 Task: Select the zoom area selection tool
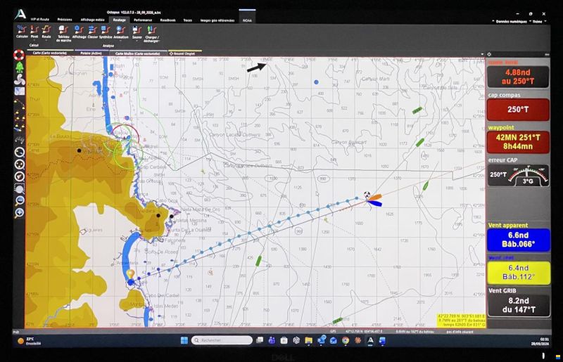[x=20, y=188]
